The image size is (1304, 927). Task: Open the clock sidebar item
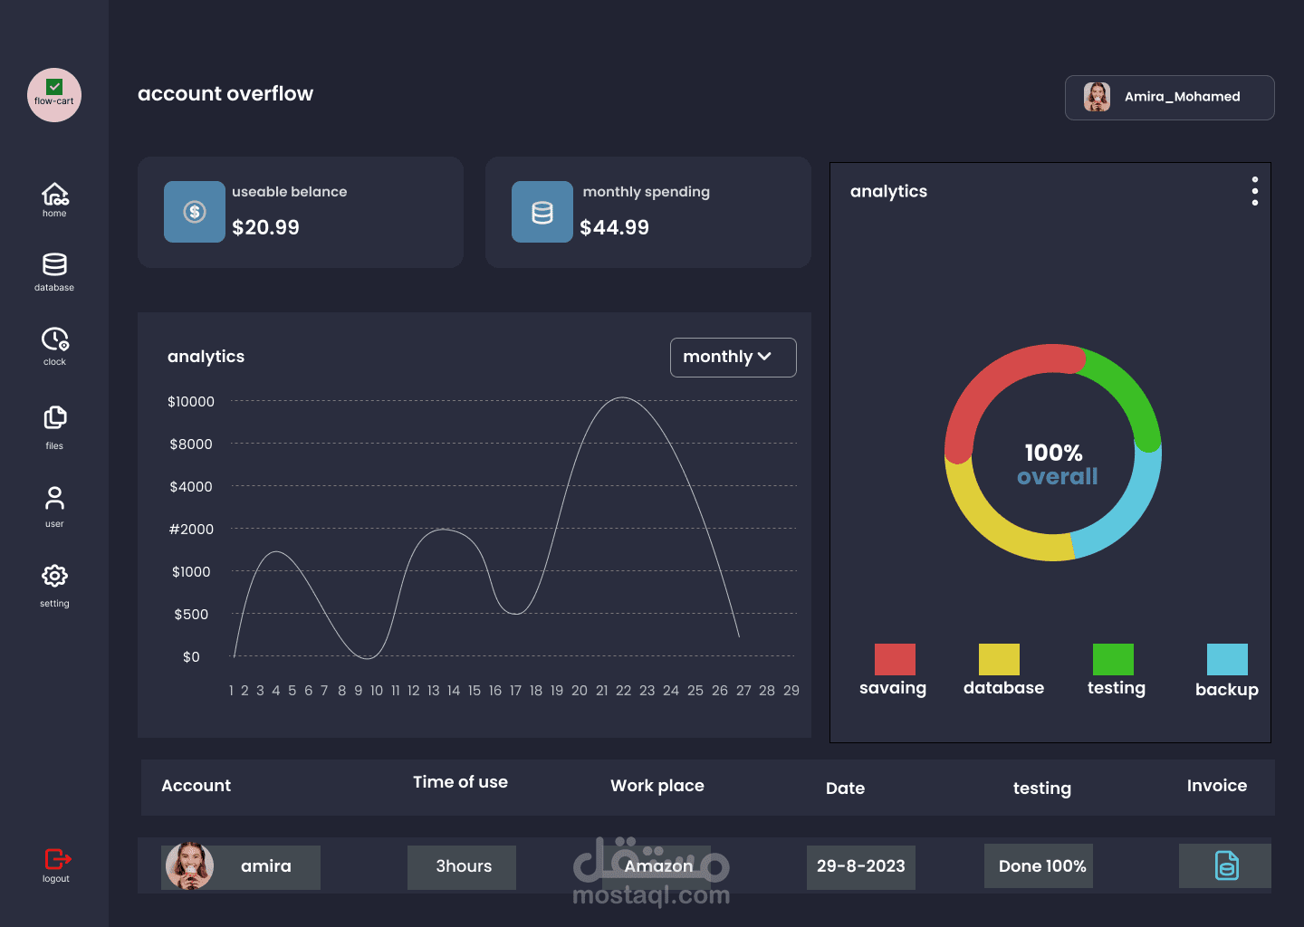click(x=54, y=346)
